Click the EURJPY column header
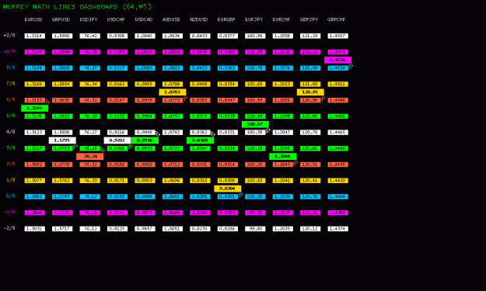The width and height of the screenshot is (486, 291). pyautogui.click(x=253, y=19)
